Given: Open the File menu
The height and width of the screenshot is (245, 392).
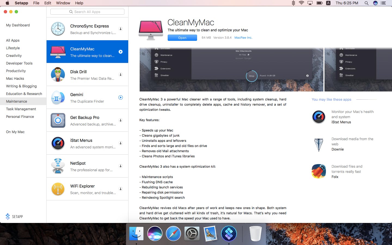Looking at the screenshot, I should coord(36,3).
